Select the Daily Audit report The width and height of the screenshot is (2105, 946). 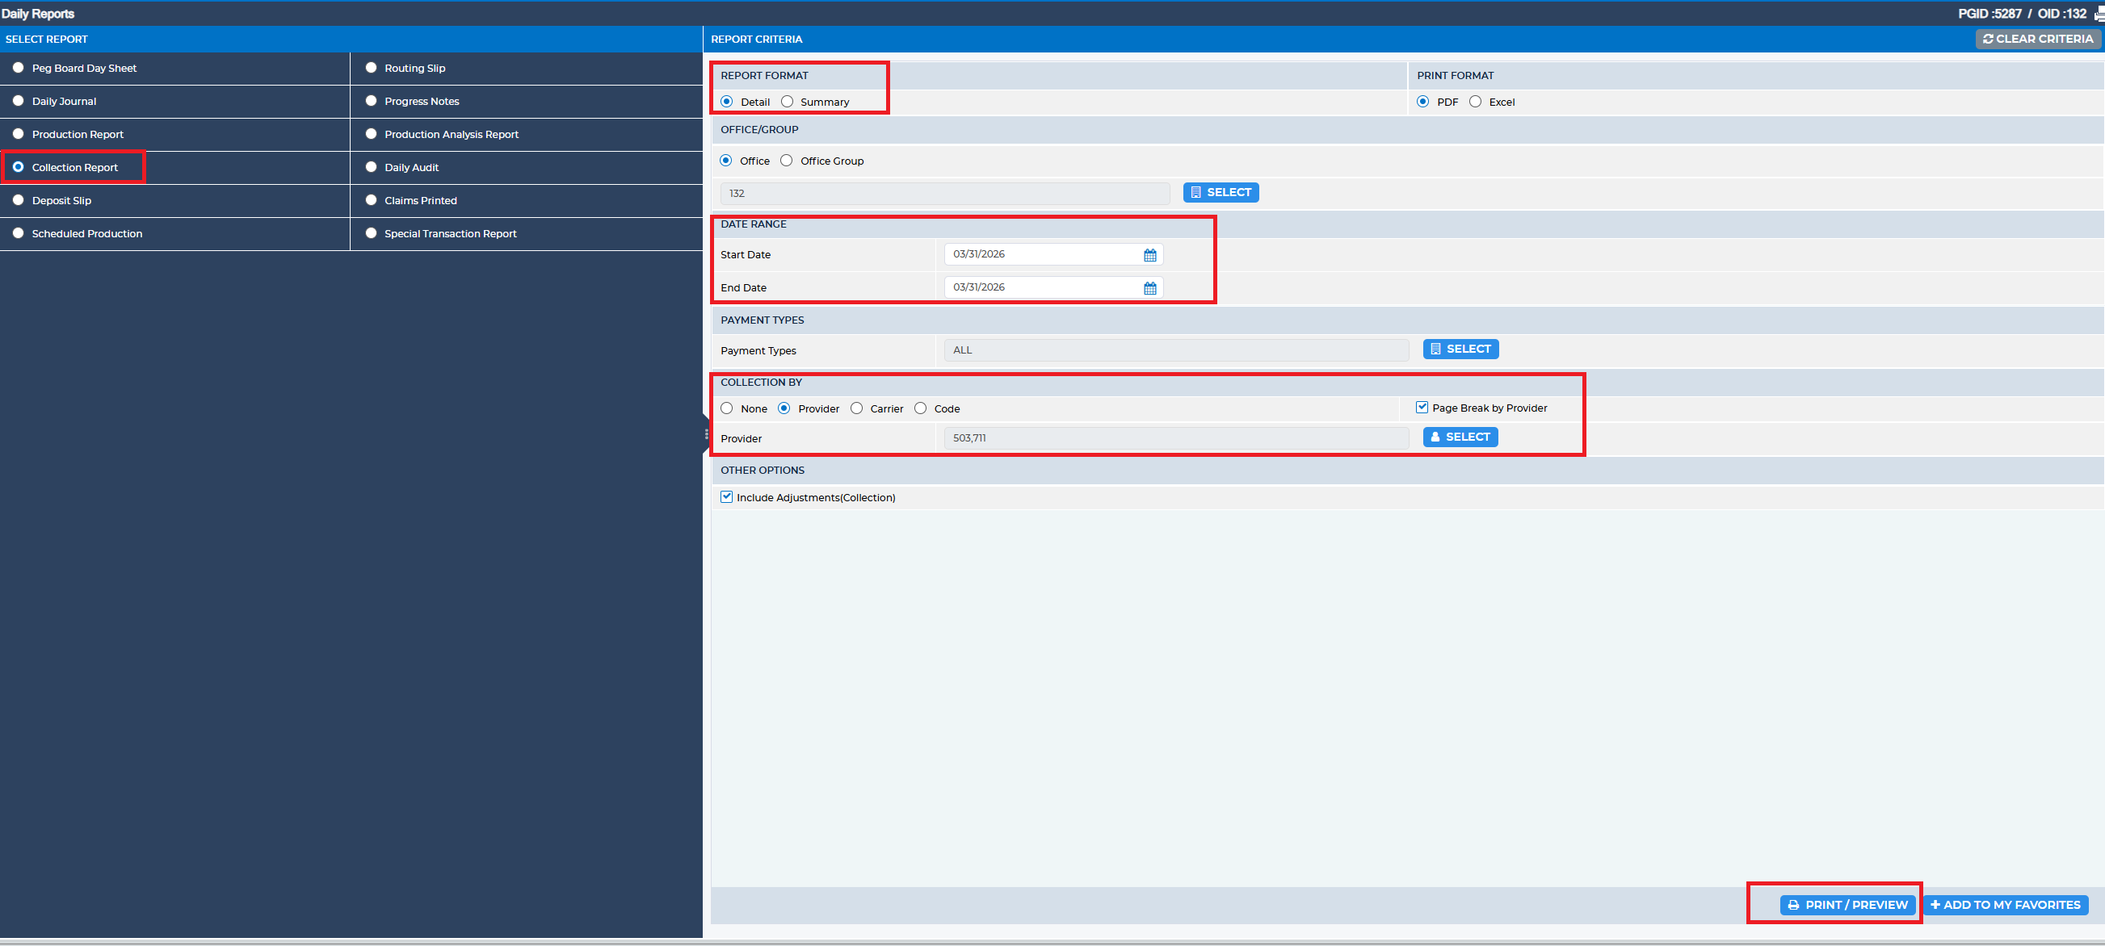[x=371, y=167]
